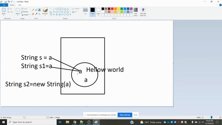Viewport: 222px width, 125px height.
Task: Choose the Line shape
Action: click(51, 9)
